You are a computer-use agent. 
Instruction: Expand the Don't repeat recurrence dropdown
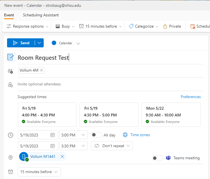coord(128,146)
